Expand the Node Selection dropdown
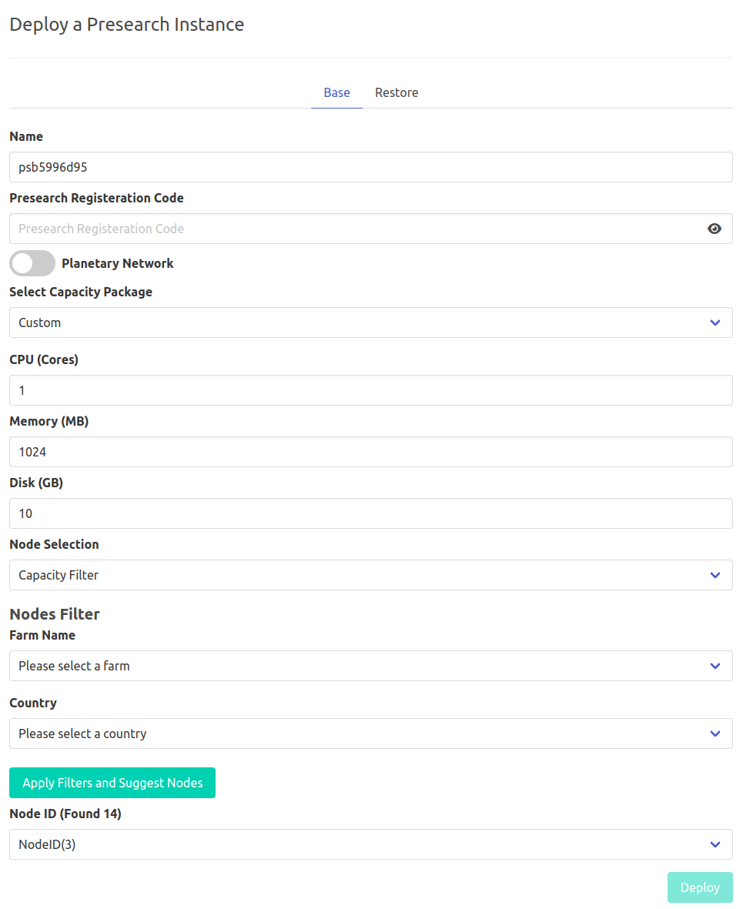 pos(370,575)
